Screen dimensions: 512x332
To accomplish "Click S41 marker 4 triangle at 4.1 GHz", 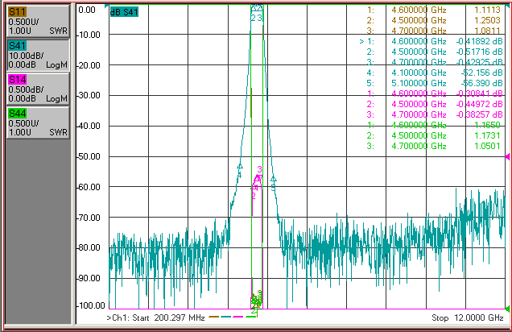I will tap(240, 167).
